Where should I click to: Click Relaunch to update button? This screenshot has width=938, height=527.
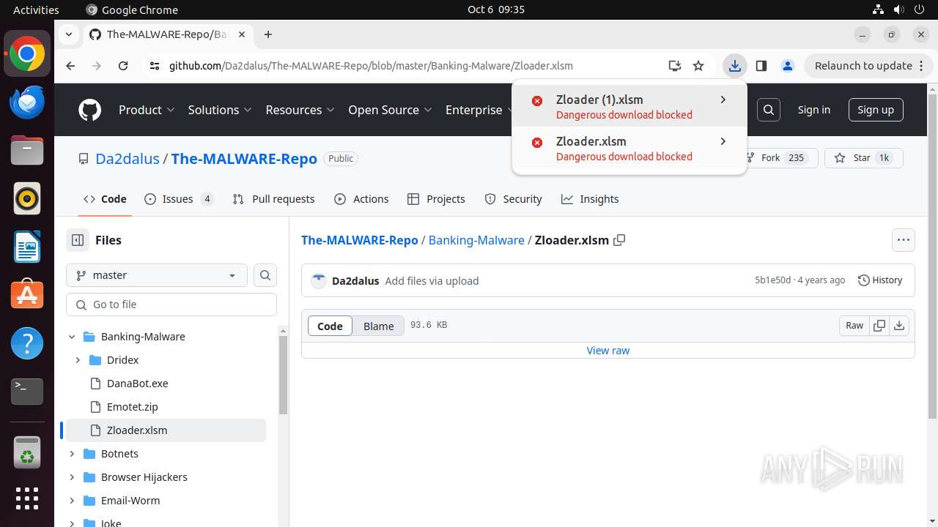click(x=870, y=66)
